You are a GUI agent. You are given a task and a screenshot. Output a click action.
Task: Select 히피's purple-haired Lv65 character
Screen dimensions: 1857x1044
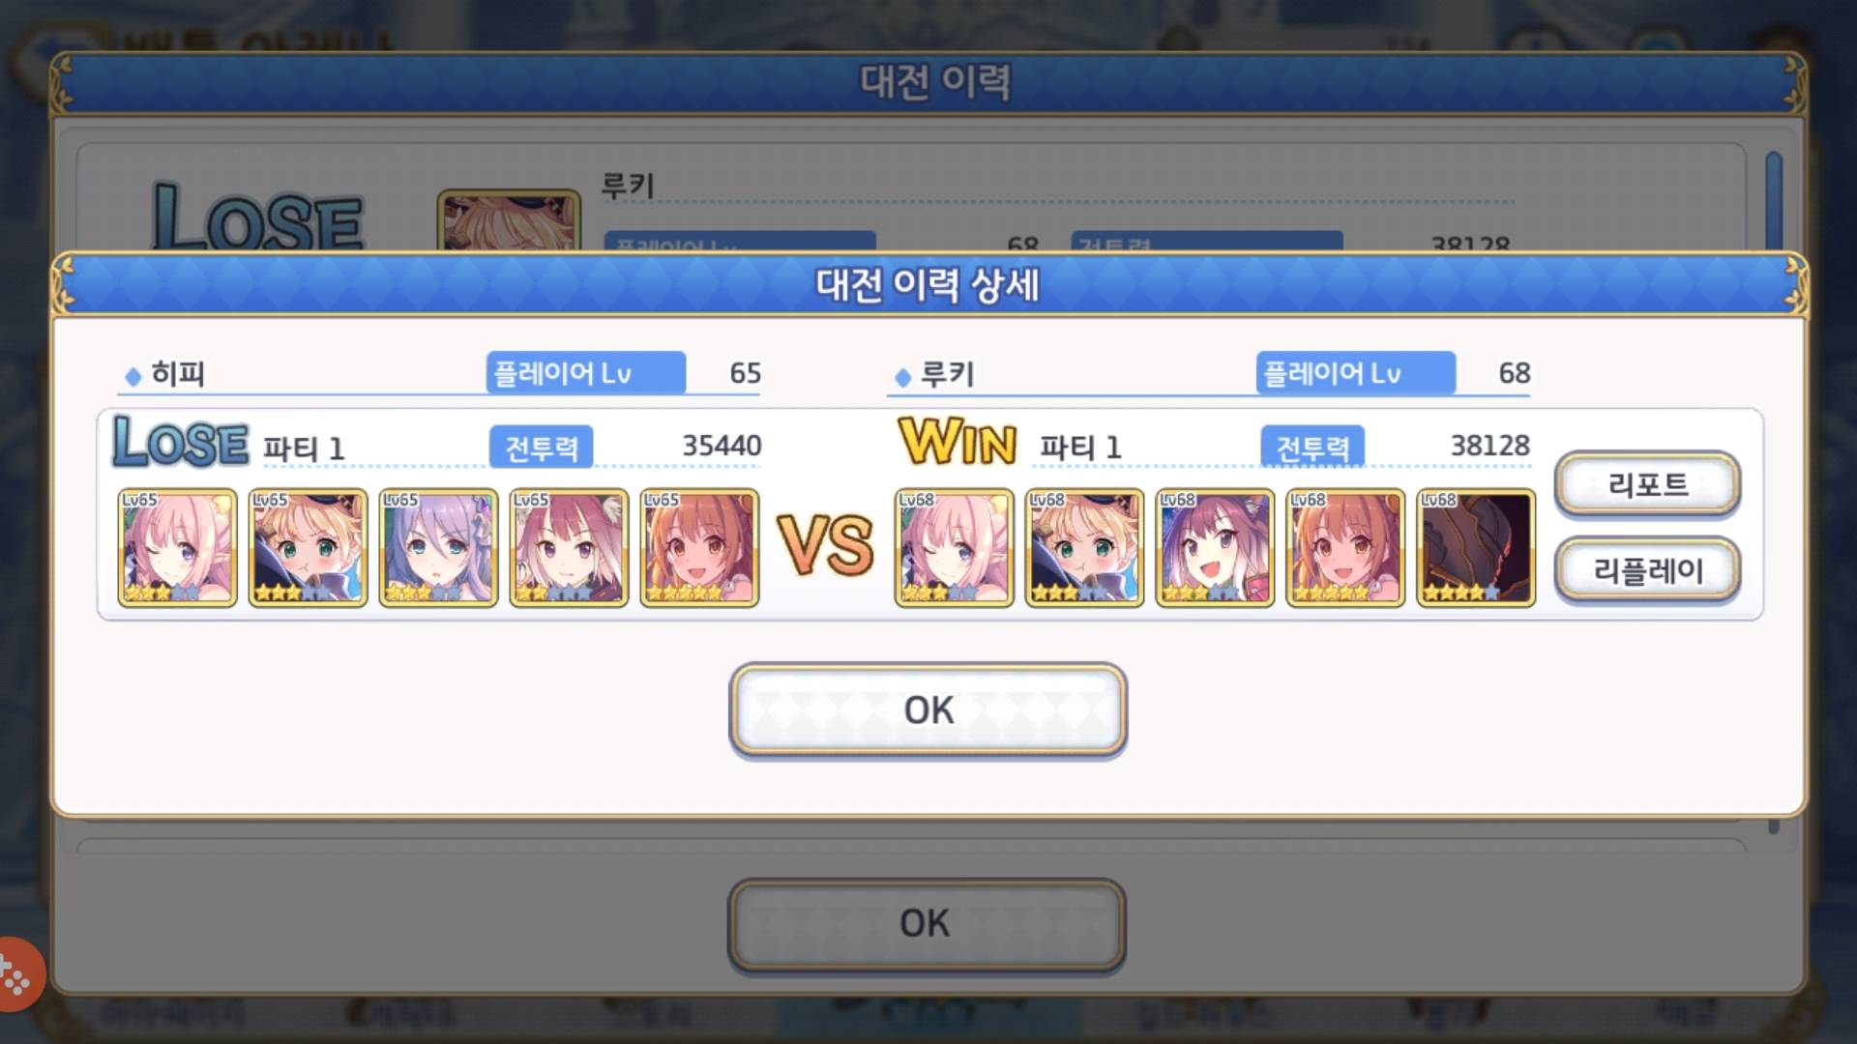(438, 548)
